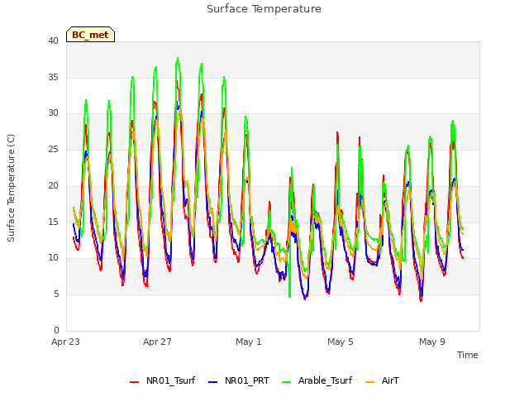
Task: Select the BC_met annotation label
Action: [90, 35]
